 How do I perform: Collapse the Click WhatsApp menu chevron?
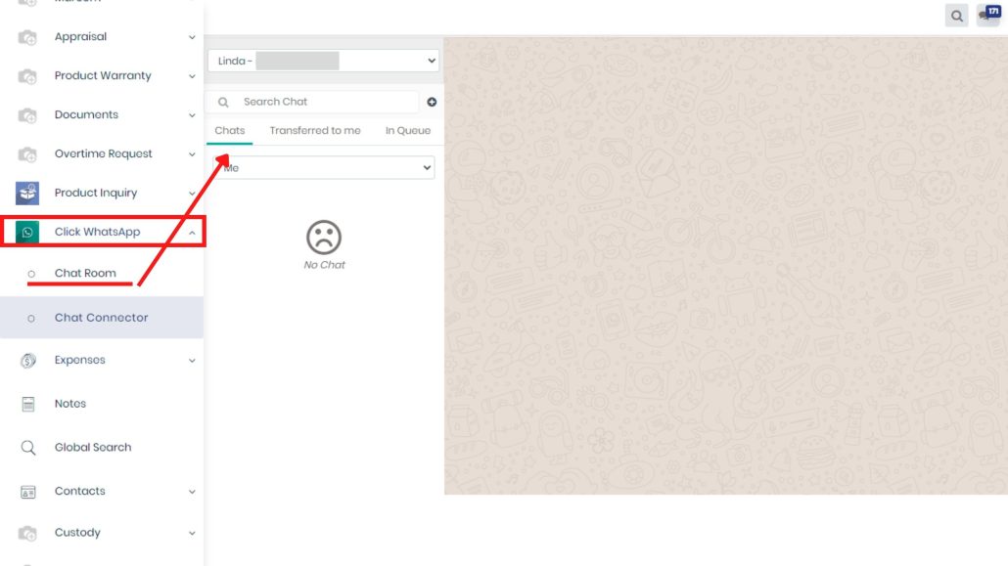click(192, 233)
